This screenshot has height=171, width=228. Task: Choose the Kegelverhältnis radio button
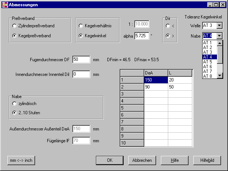(81, 26)
